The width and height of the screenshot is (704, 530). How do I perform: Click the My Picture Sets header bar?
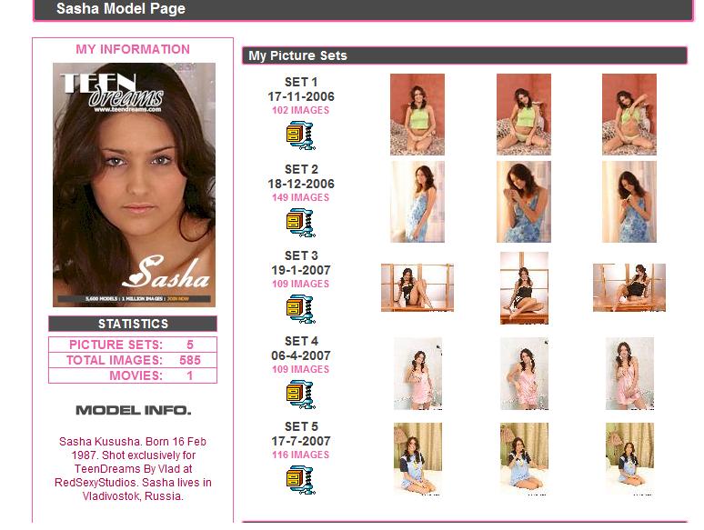(464, 55)
